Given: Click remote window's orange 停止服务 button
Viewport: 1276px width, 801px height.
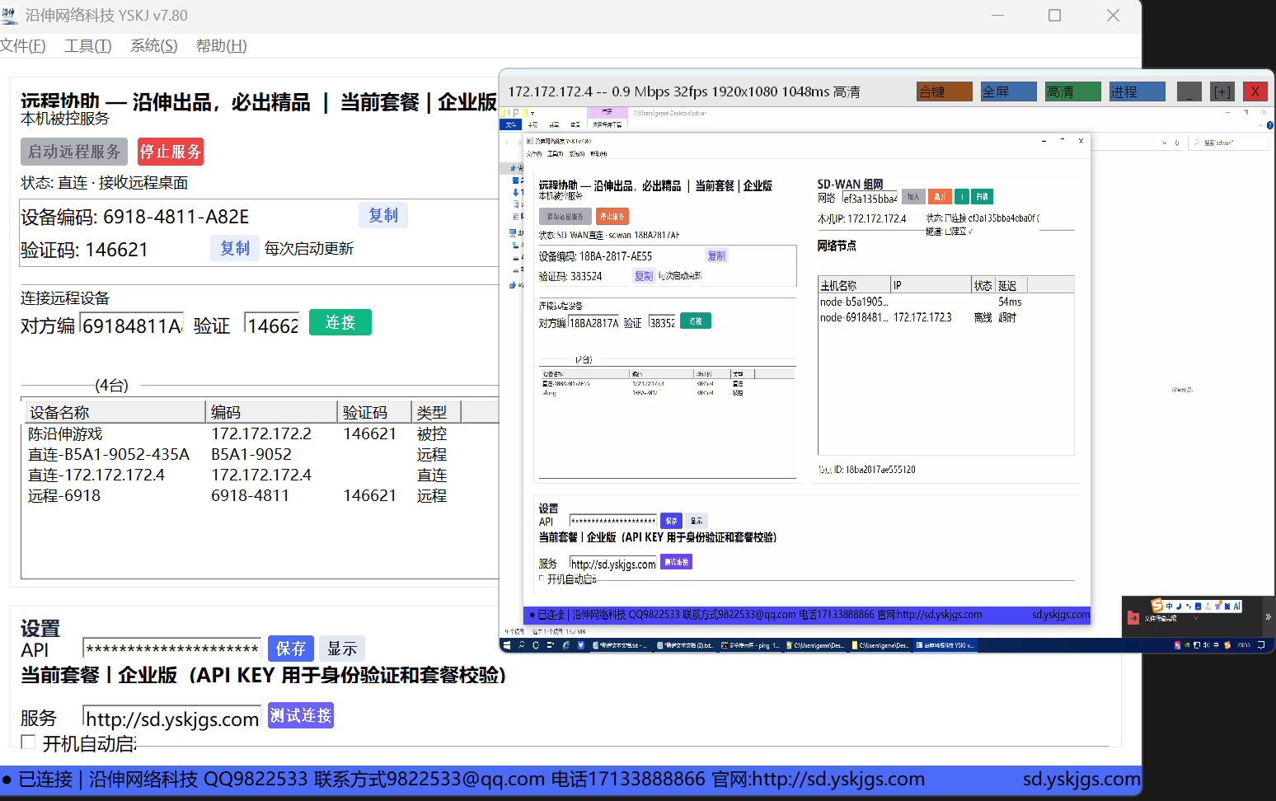Looking at the screenshot, I should 612,216.
